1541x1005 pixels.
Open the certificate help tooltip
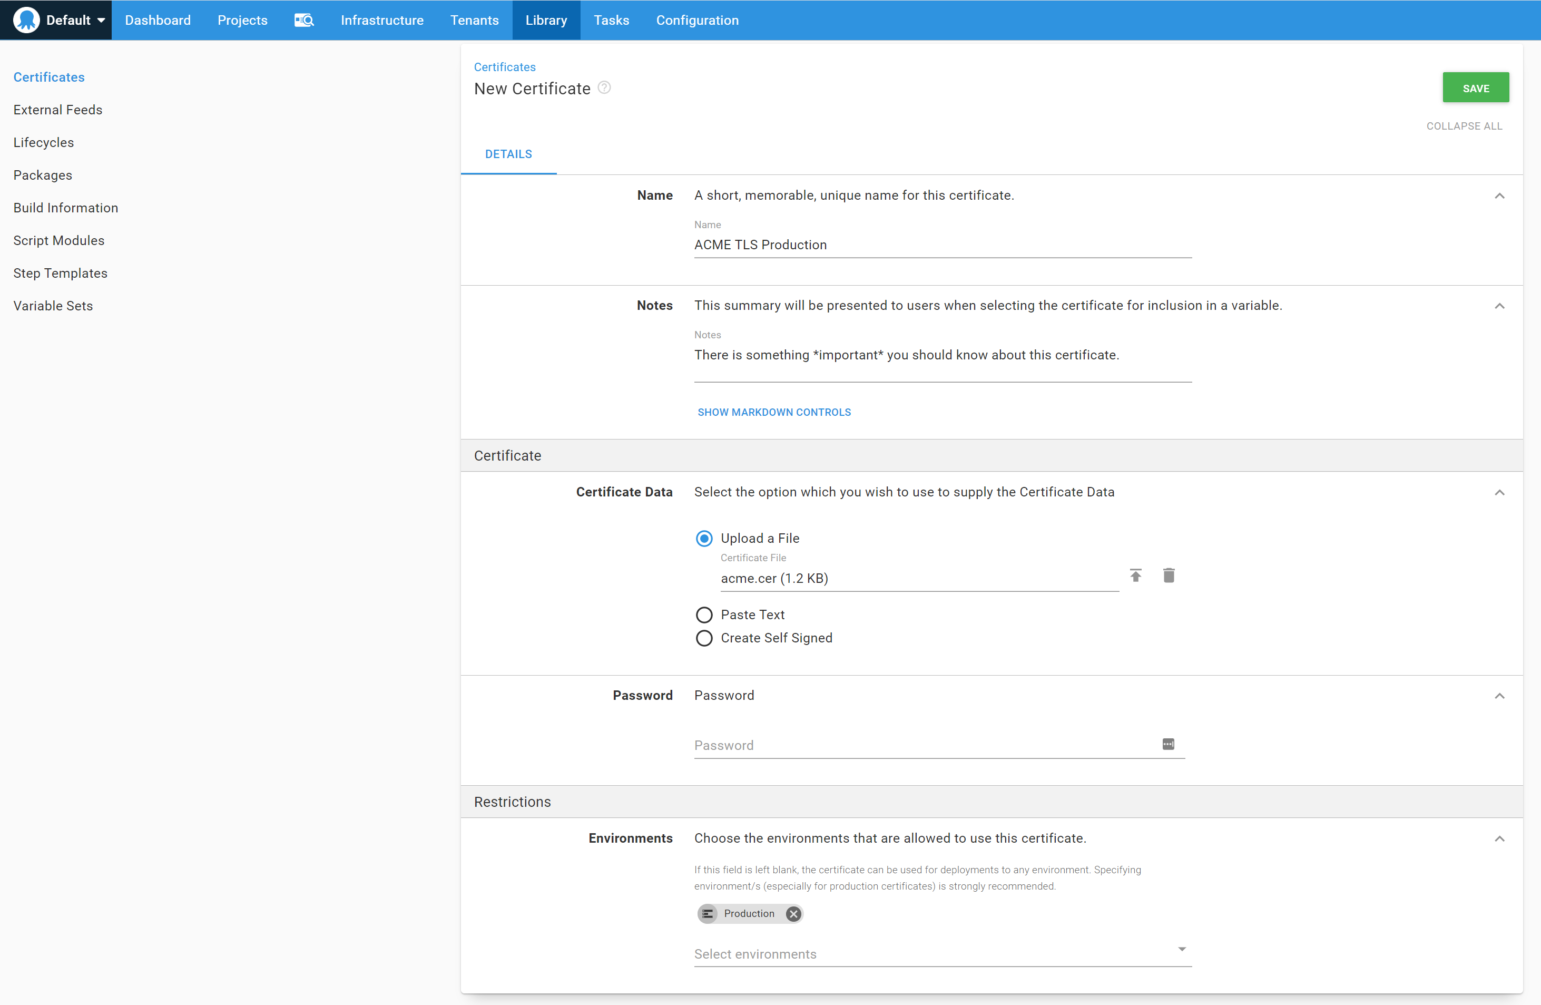604,87
